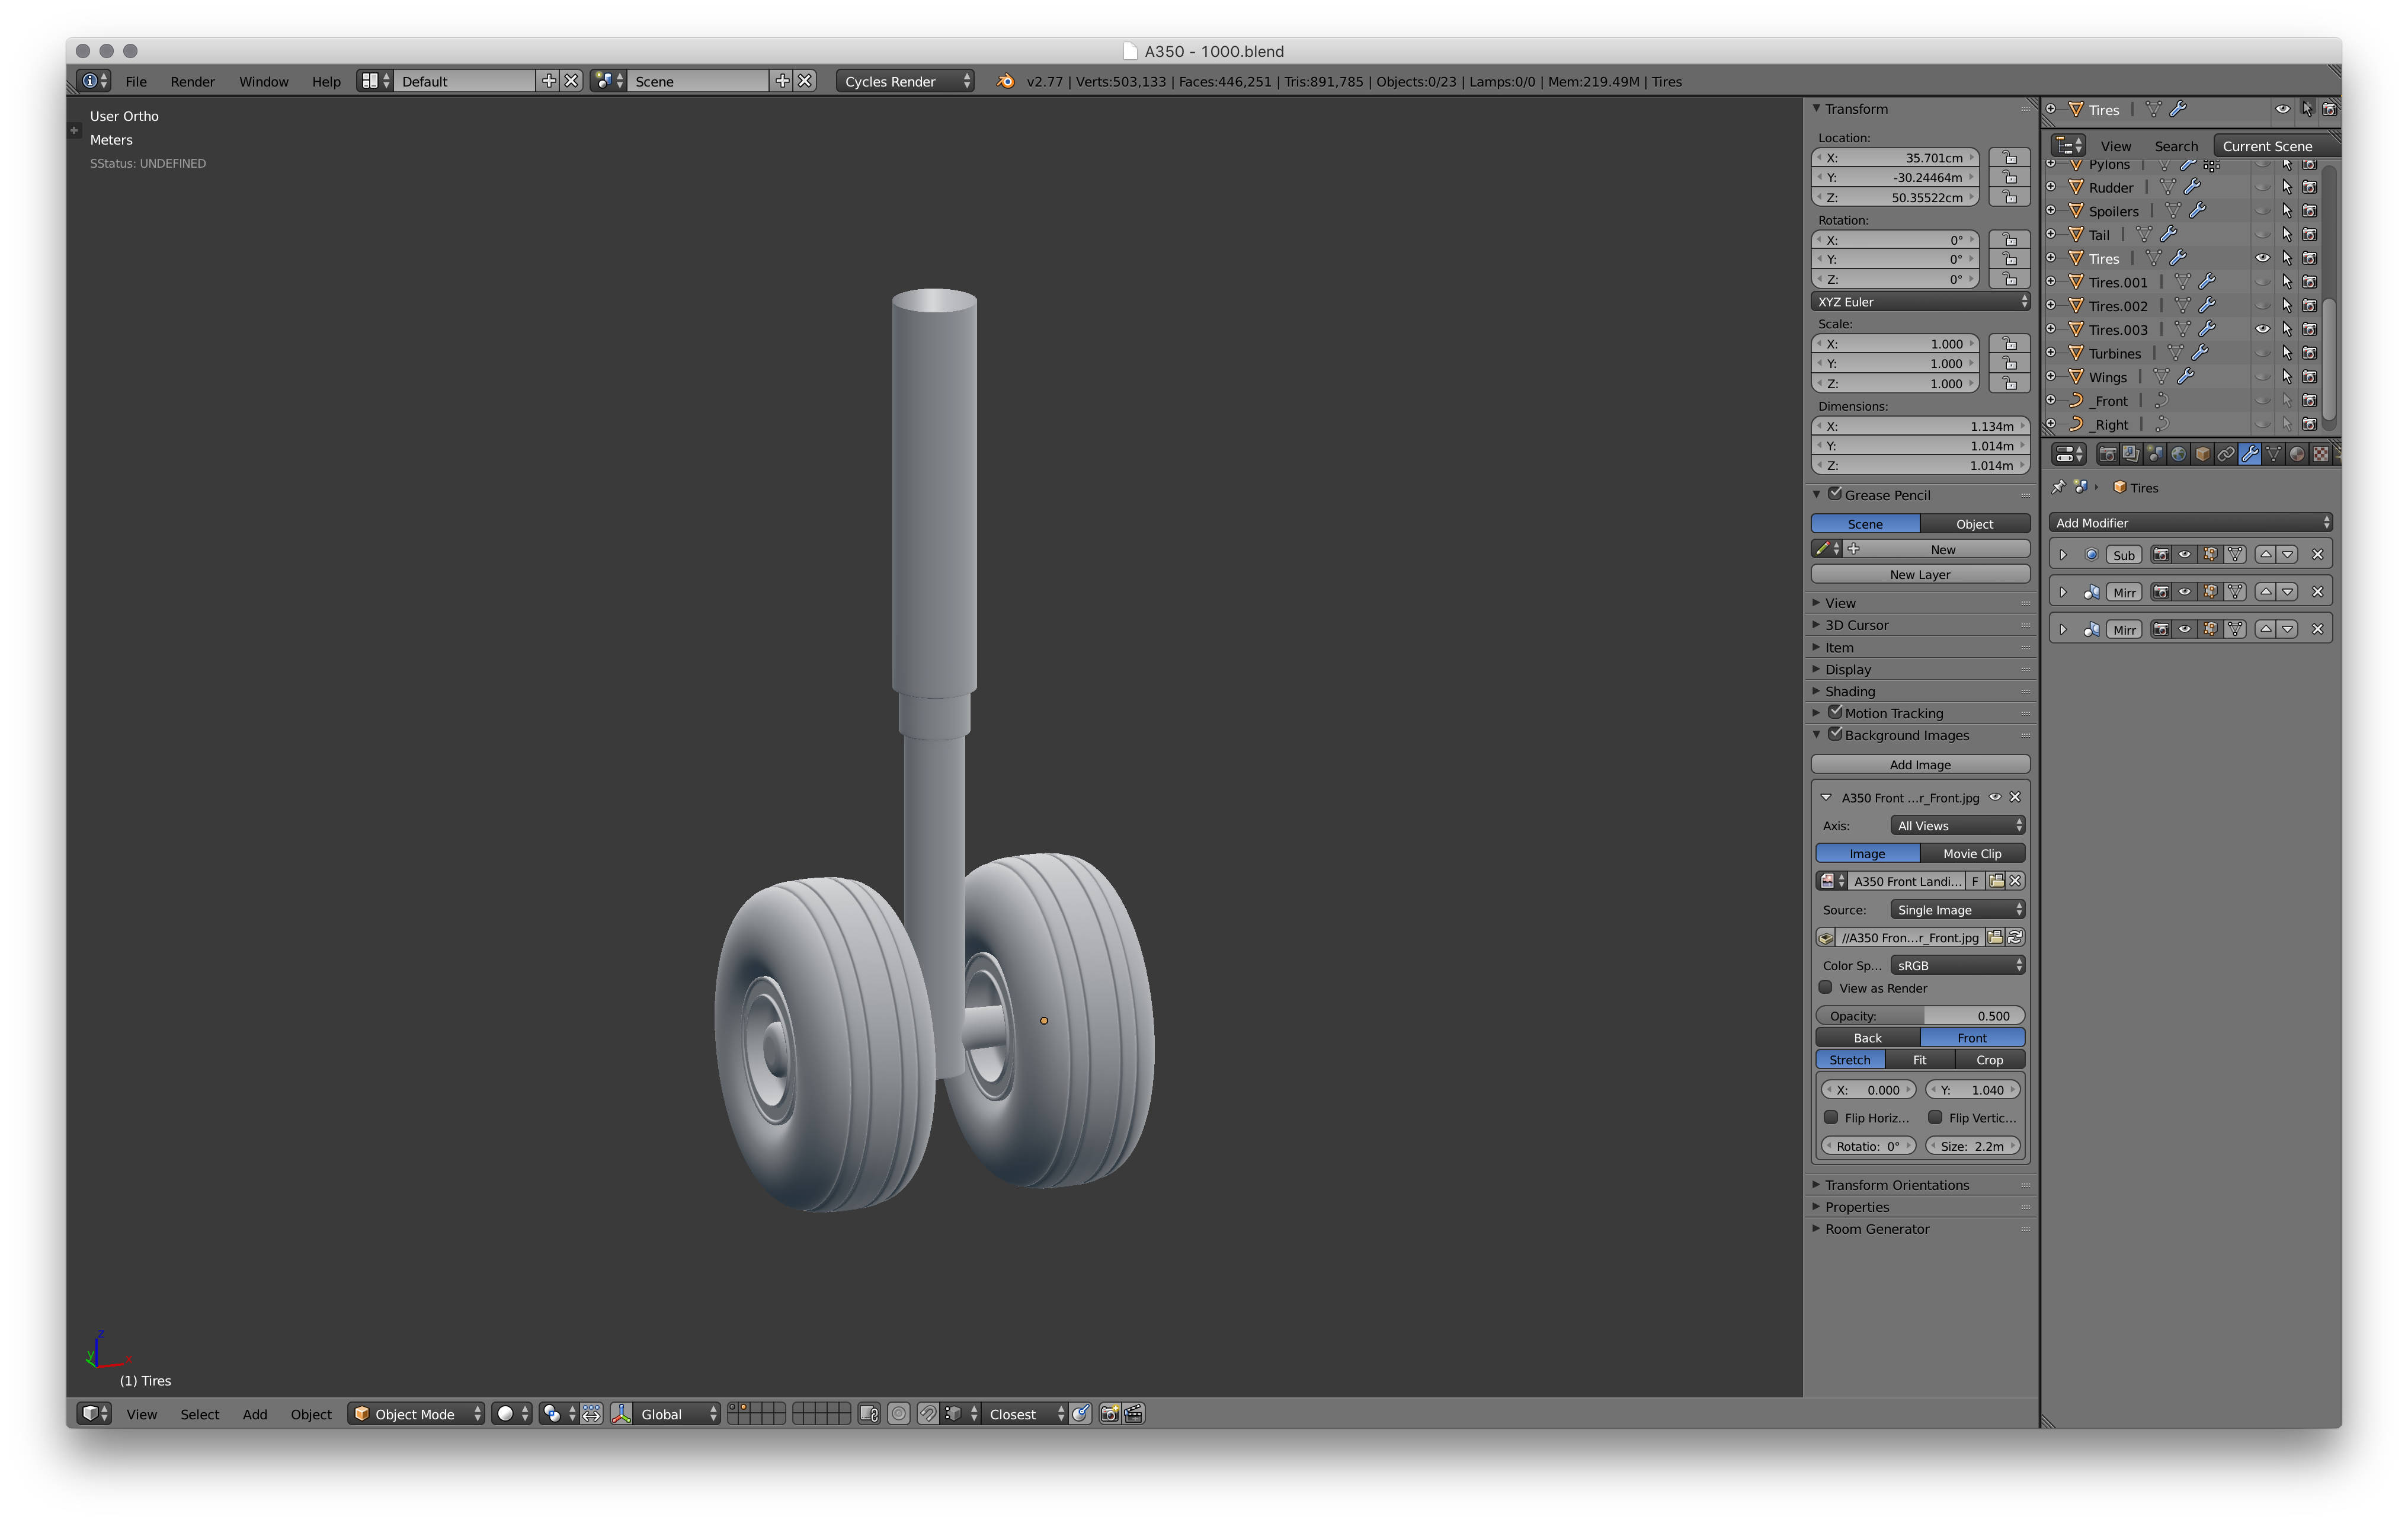
Task: Expand the Tires.001 outliner tree row
Action: pos(2051,282)
